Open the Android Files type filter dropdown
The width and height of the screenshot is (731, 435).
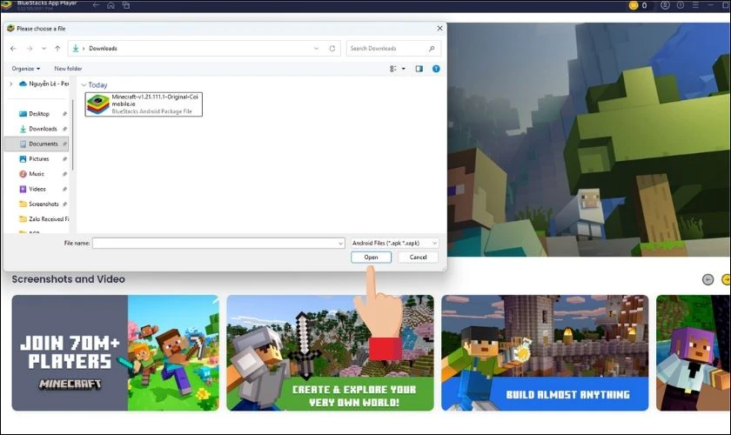pos(394,243)
